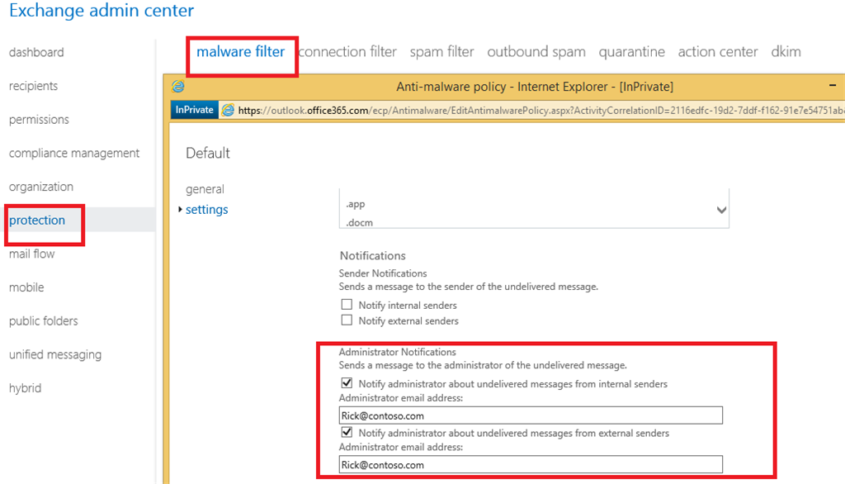This screenshot has height=484, width=845.
Task: Switch to the general section of the policy
Action: click(205, 189)
